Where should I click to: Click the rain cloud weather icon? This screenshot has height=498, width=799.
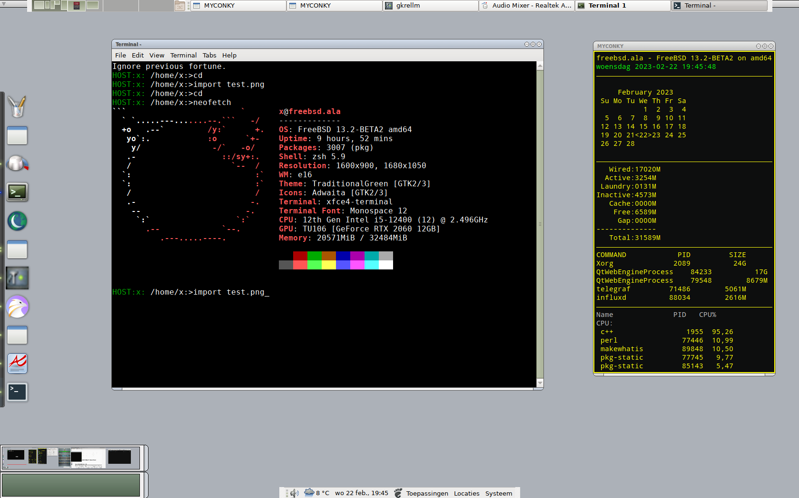309,492
